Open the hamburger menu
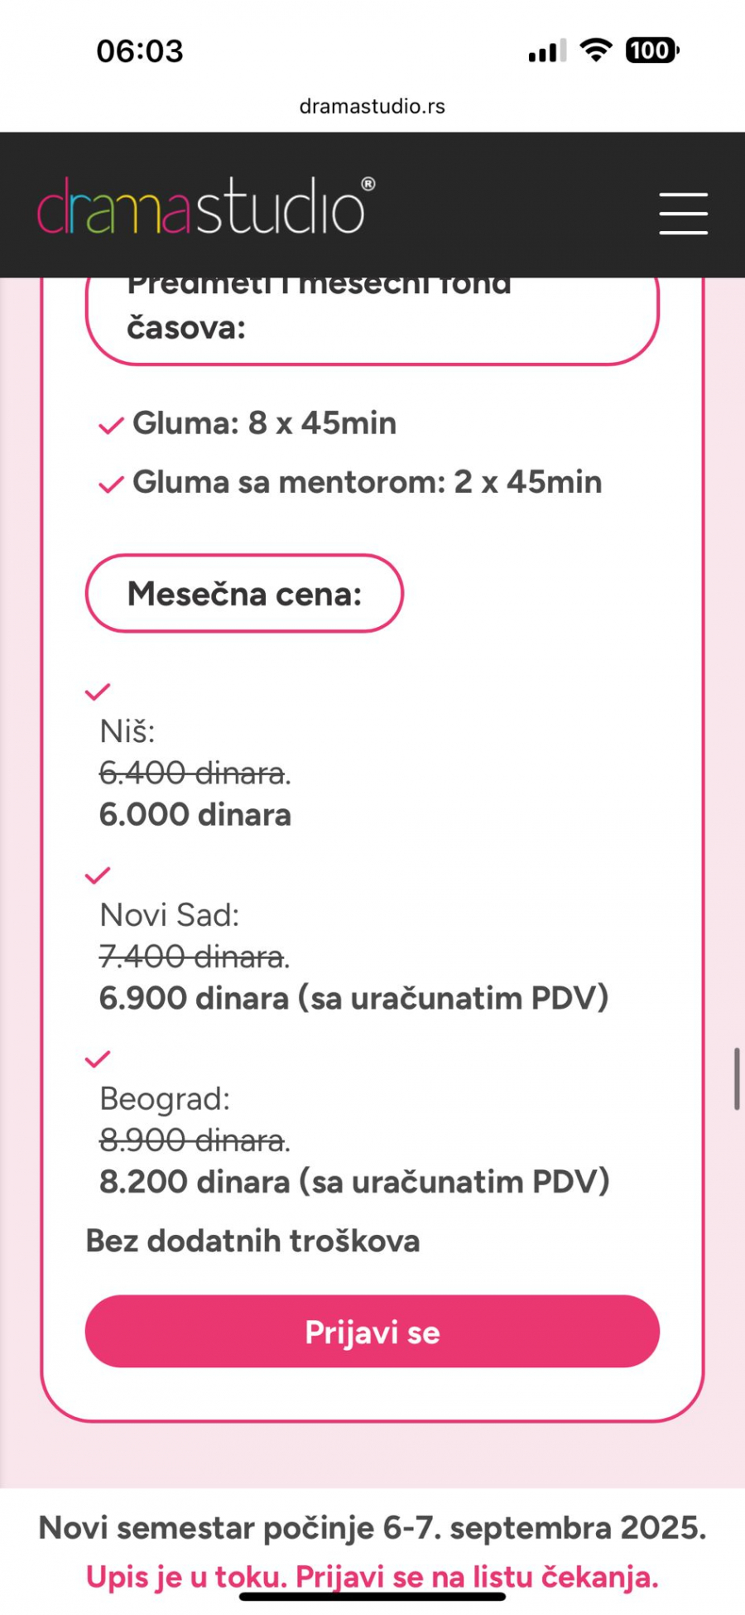This screenshot has height=1615, width=745. [683, 214]
